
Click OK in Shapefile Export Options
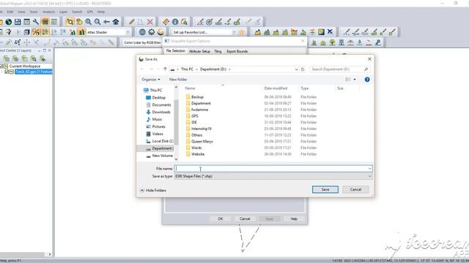click(x=221, y=219)
